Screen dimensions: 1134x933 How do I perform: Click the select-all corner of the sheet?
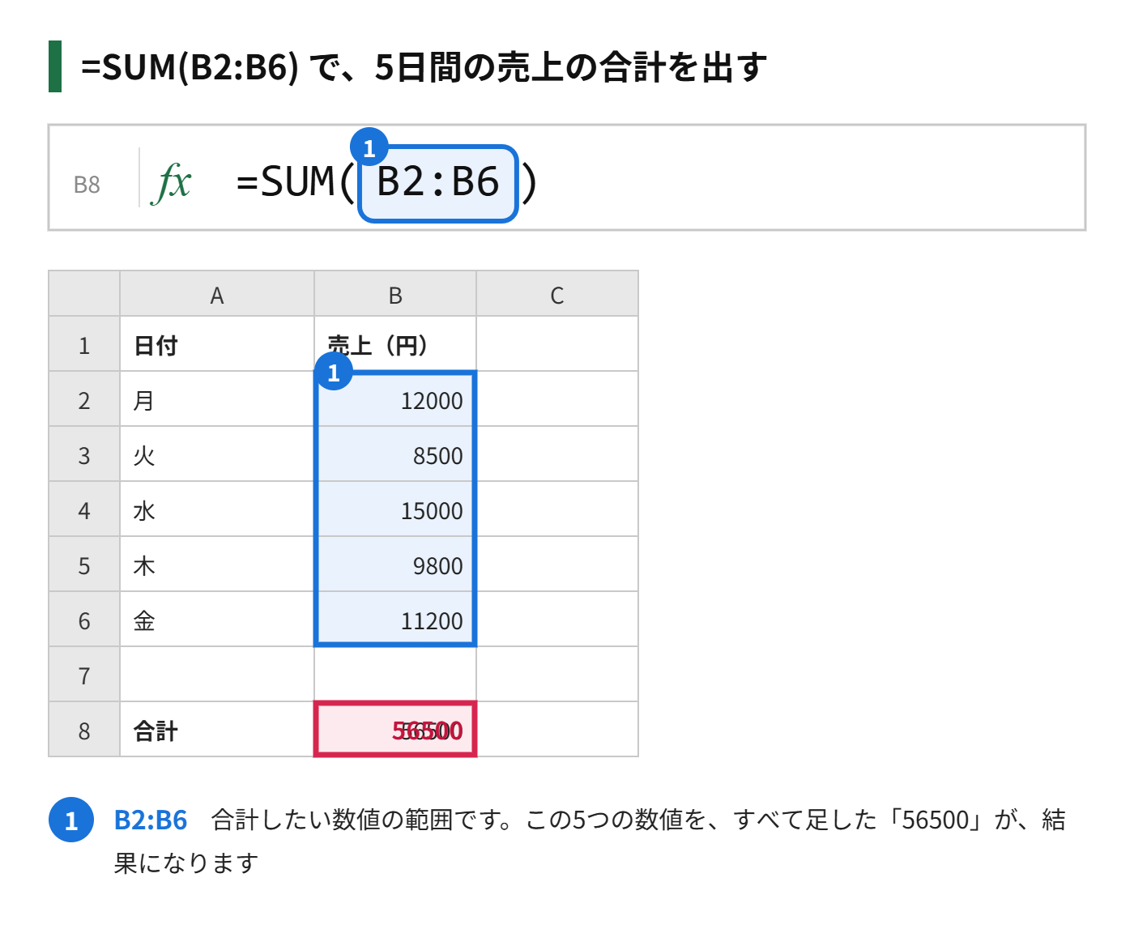point(84,294)
